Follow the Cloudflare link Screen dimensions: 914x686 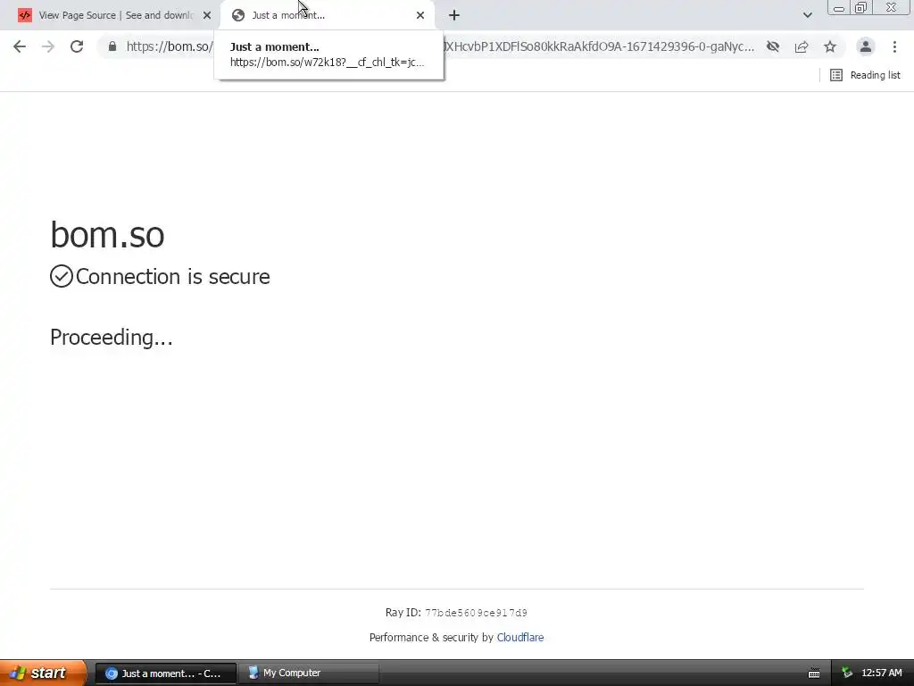coord(520,638)
